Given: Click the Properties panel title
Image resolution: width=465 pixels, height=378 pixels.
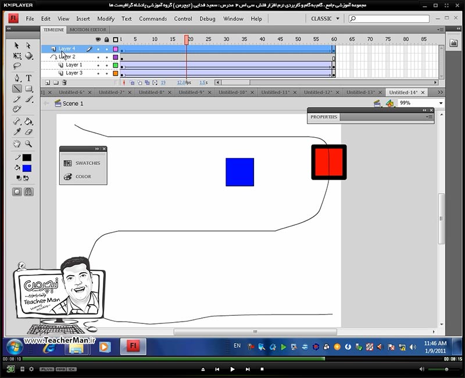Looking at the screenshot, I should (x=324, y=117).
